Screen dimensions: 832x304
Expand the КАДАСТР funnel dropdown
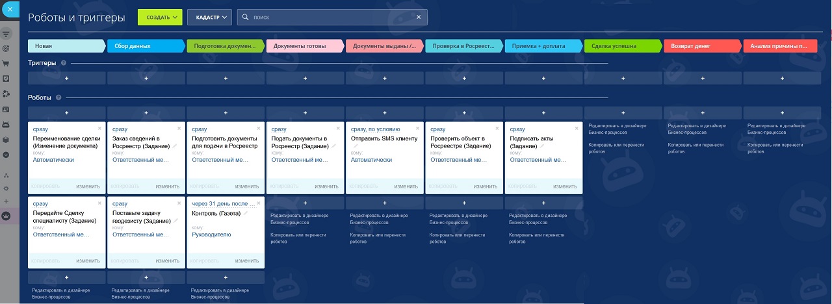pyautogui.click(x=209, y=18)
